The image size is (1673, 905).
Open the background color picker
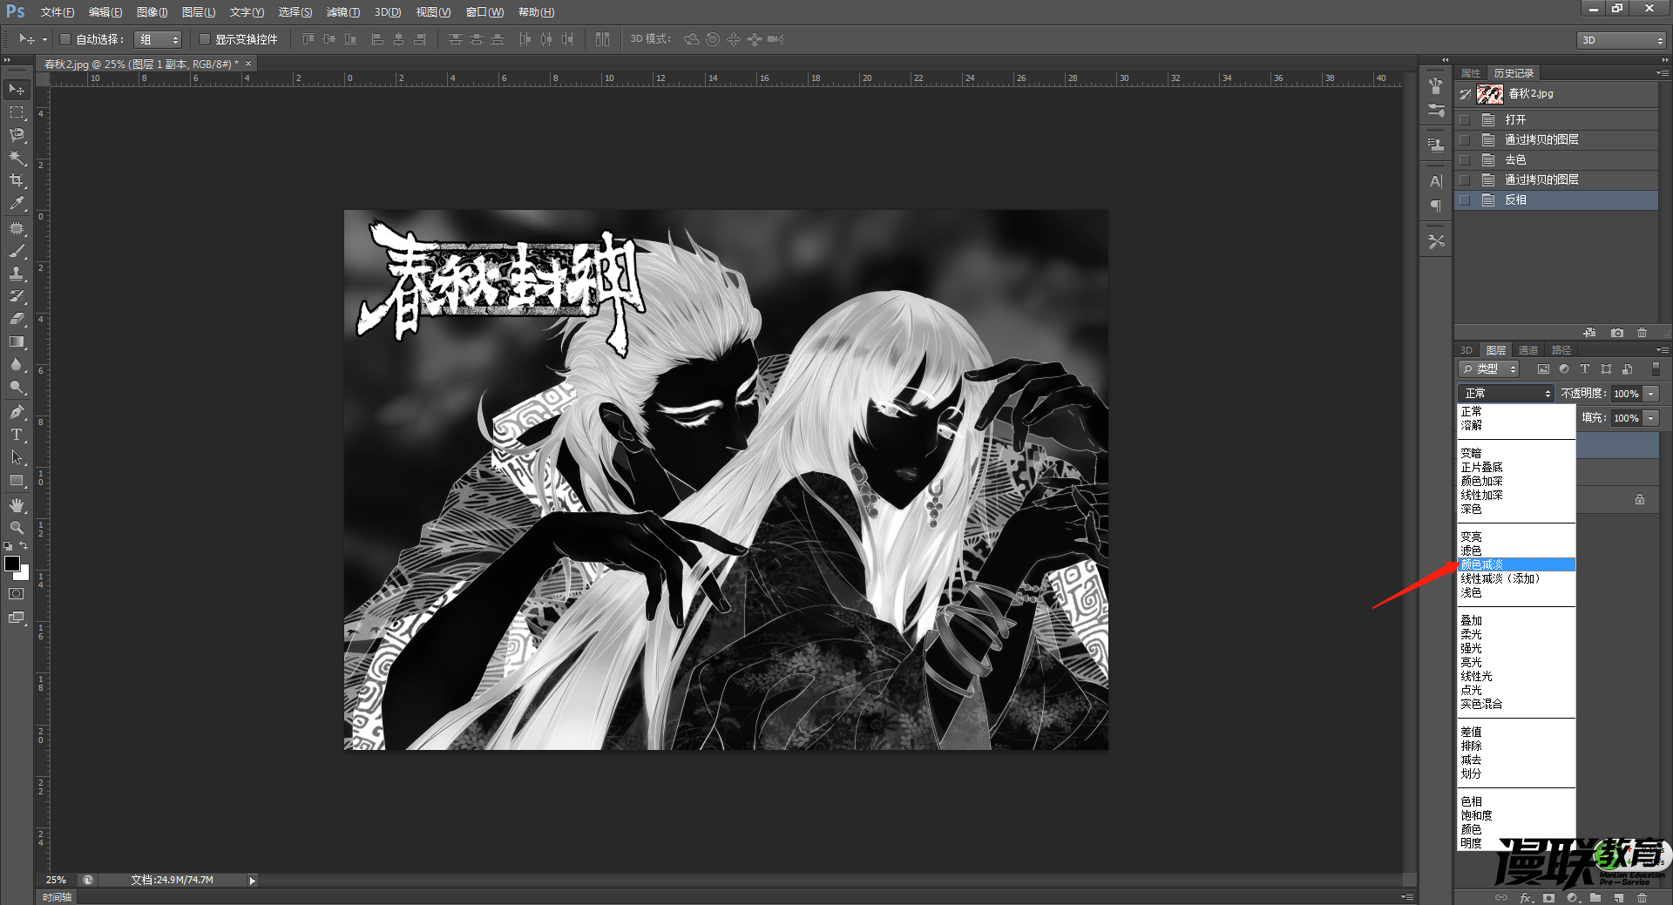(24, 575)
